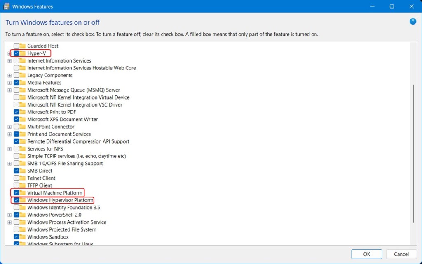This screenshot has height=264, width=422.
Task: Select the 'Microsoft Message Queue (MSMQ) Server' label
Action: click(73, 90)
